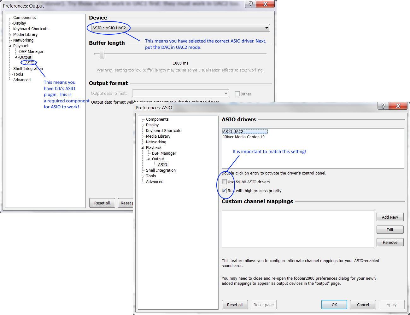
Task: Toggle Dither checkbox in Output window
Action: coord(237,94)
